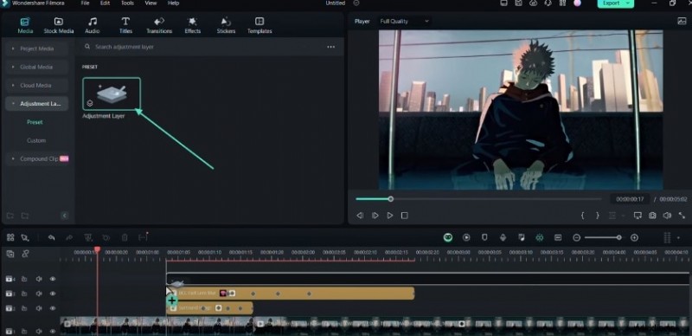Open the Full Quality dropdown
Image resolution: width=692 pixels, height=336 pixels.
404,22
